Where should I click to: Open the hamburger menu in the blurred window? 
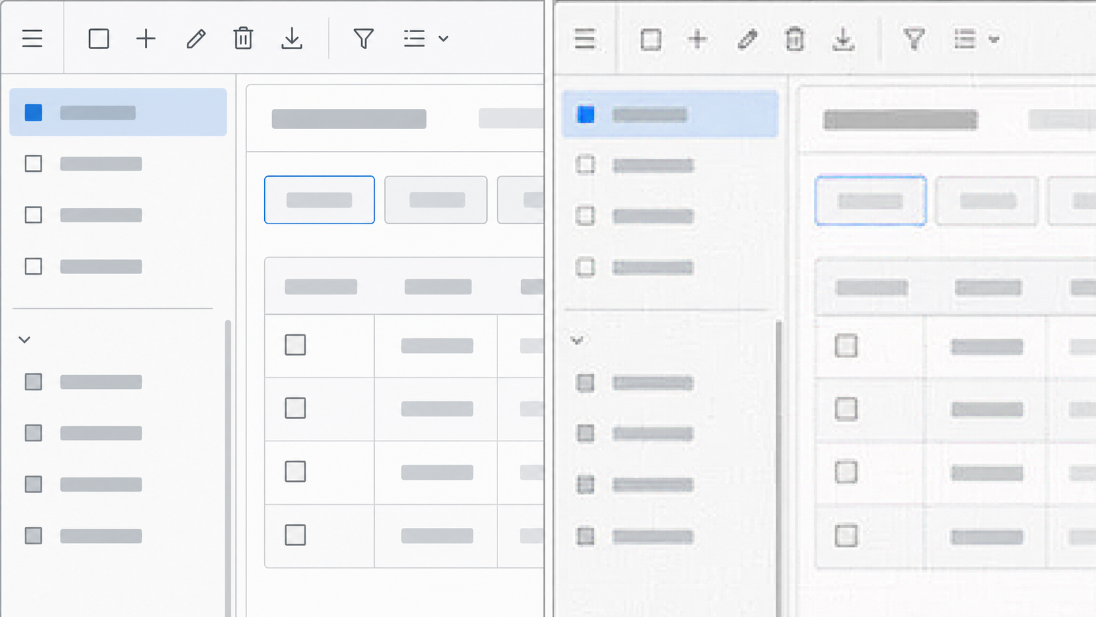(x=585, y=39)
